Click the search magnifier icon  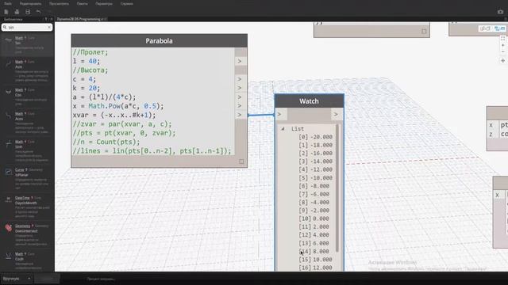5,28
